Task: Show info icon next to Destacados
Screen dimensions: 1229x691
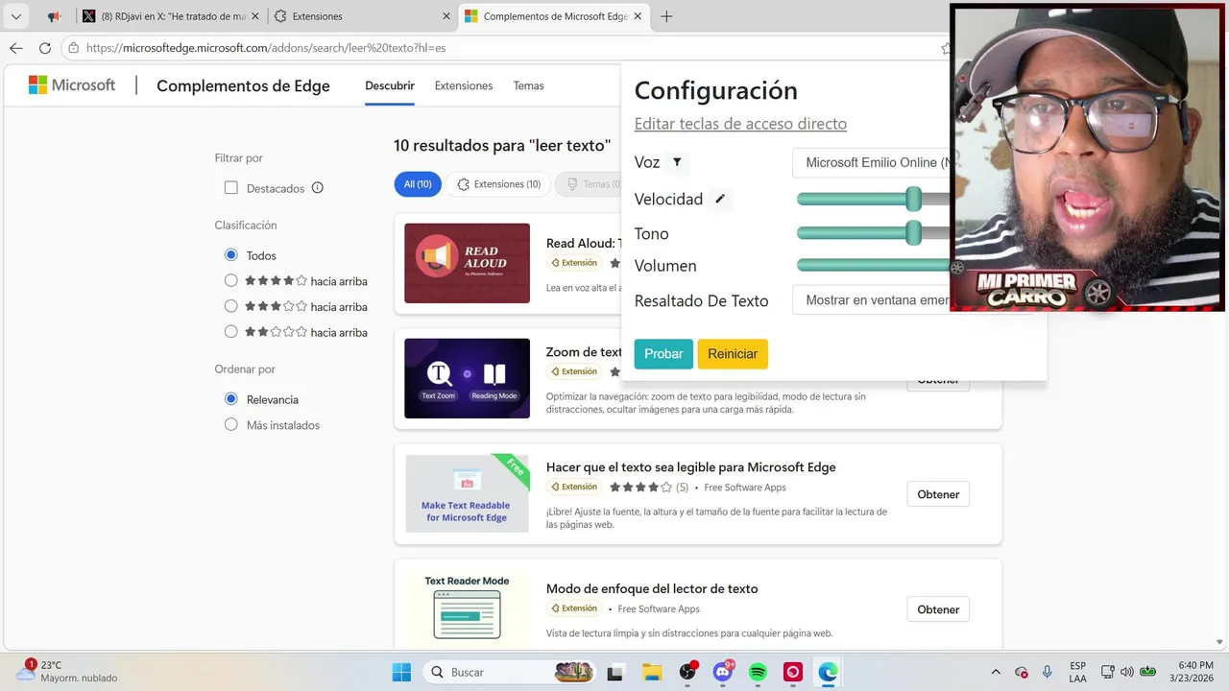Action: 318,188
